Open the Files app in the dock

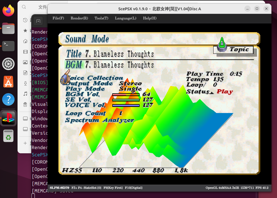point(8,28)
